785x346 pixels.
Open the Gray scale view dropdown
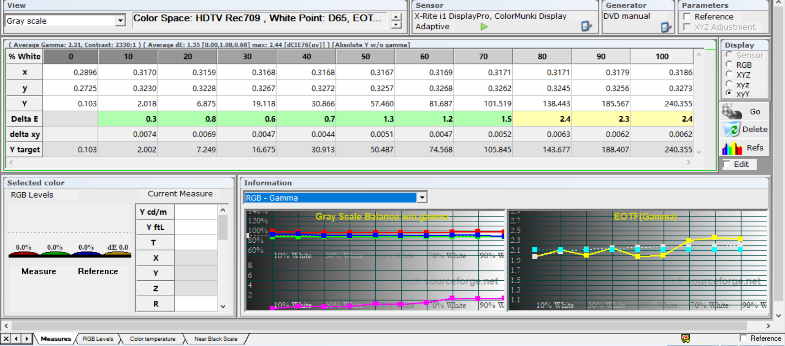coord(120,21)
